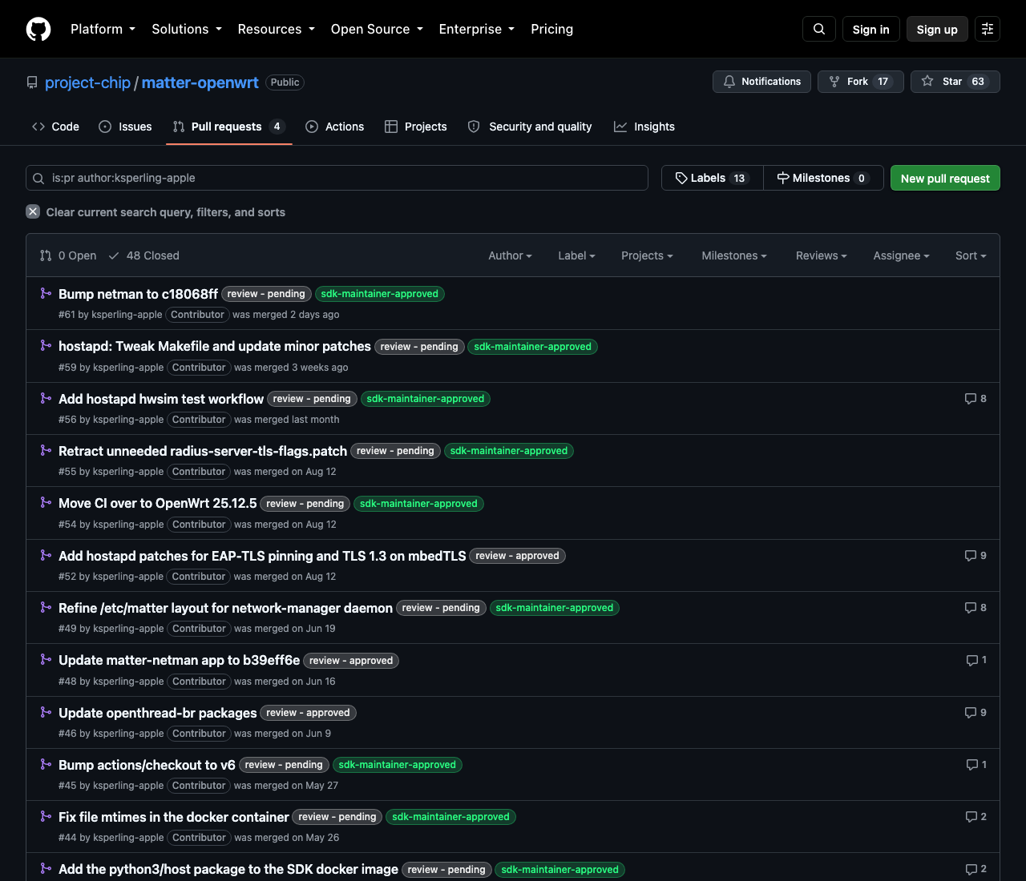This screenshot has width=1026, height=881.
Task: Open the Security and quality tab
Action: pos(530,127)
